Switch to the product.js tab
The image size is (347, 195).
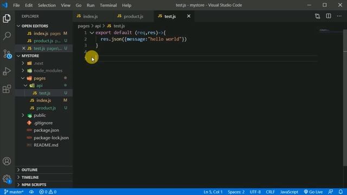[133, 16]
